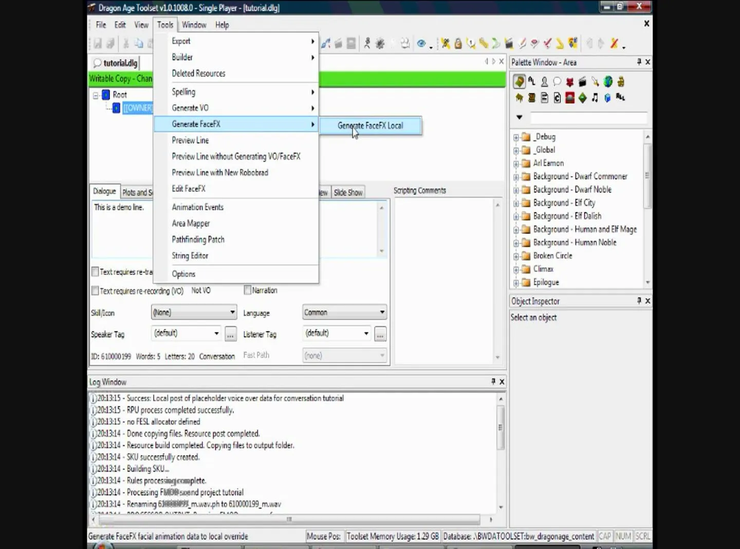Select the music note palette icon

click(x=595, y=97)
